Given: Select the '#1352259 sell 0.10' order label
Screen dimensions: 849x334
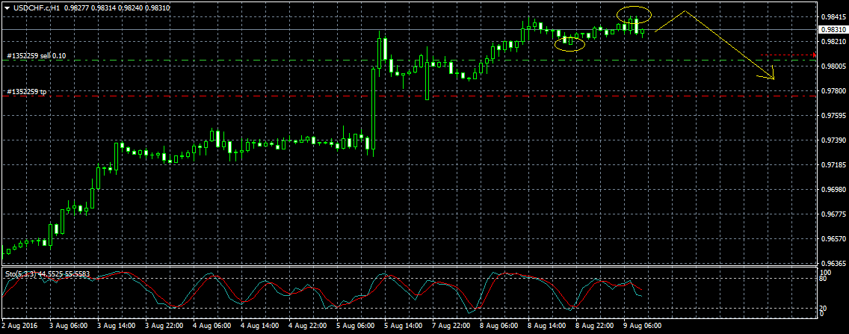Looking at the screenshot, I should (36, 56).
